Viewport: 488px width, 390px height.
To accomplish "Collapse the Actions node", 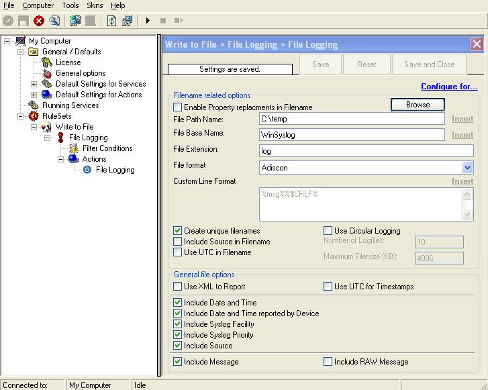I will pyautogui.click(x=60, y=159).
